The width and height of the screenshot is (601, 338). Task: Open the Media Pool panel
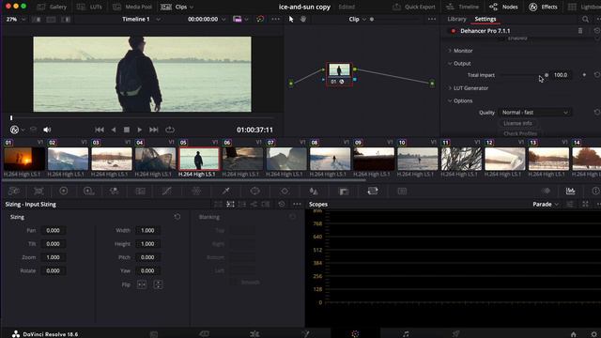(x=132, y=7)
